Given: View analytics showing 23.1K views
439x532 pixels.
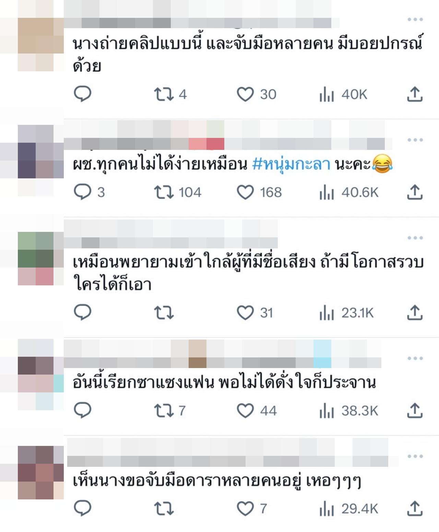Looking at the screenshot, I should (x=346, y=313).
